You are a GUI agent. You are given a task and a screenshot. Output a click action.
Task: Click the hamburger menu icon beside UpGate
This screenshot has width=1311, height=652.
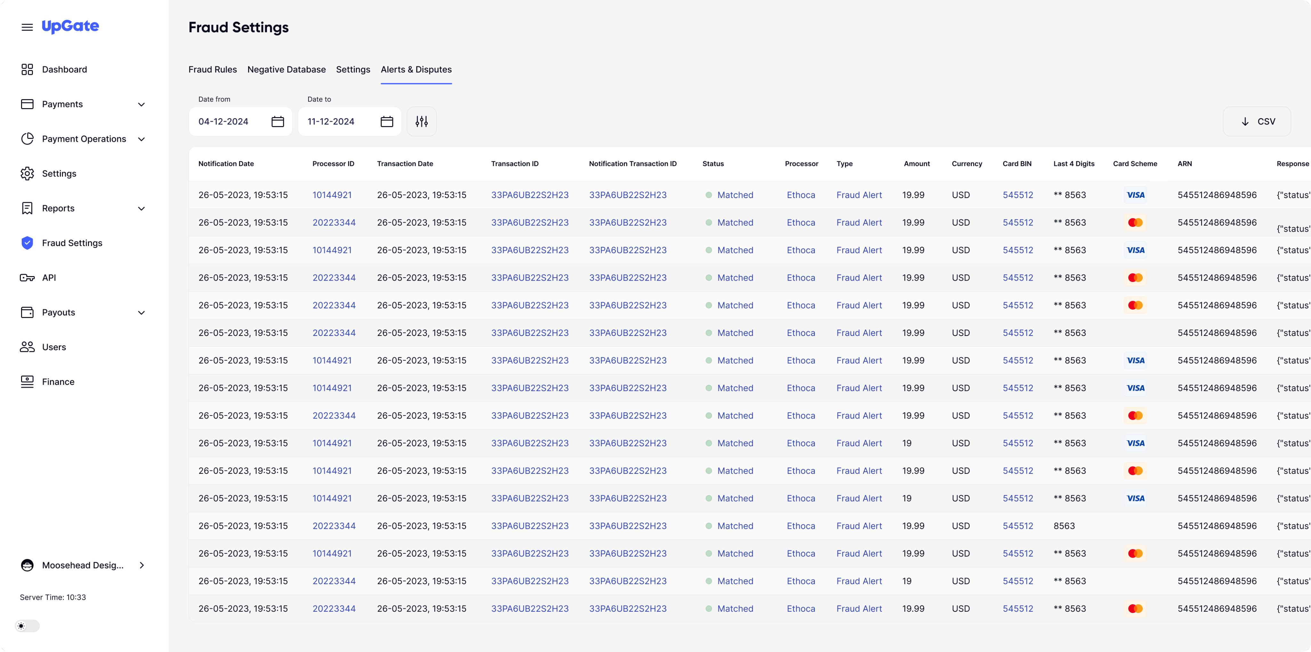pyautogui.click(x=27, y=27)
